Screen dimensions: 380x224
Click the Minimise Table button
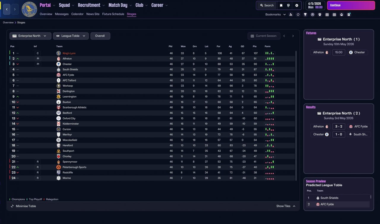(23, 206)
